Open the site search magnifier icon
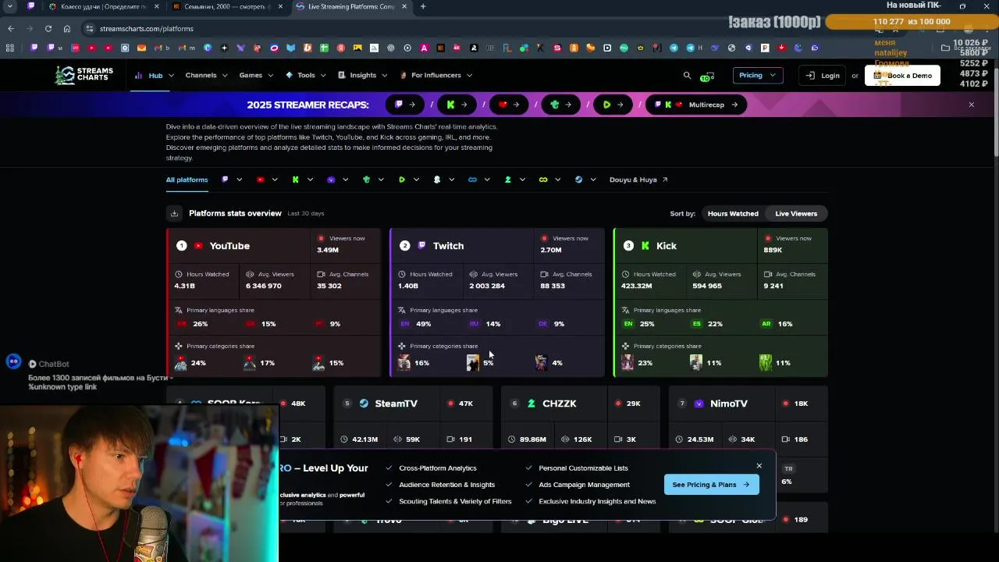The height and width of the screenshot is (562, 999). [687, 76]
